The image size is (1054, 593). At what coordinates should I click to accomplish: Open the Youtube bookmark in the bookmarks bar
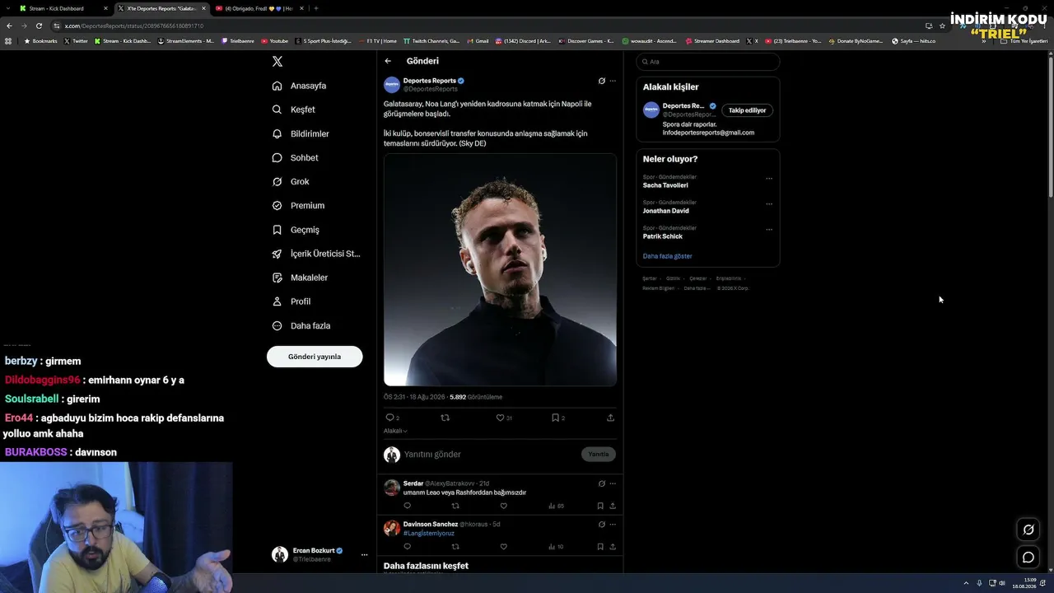coord(275,41)
